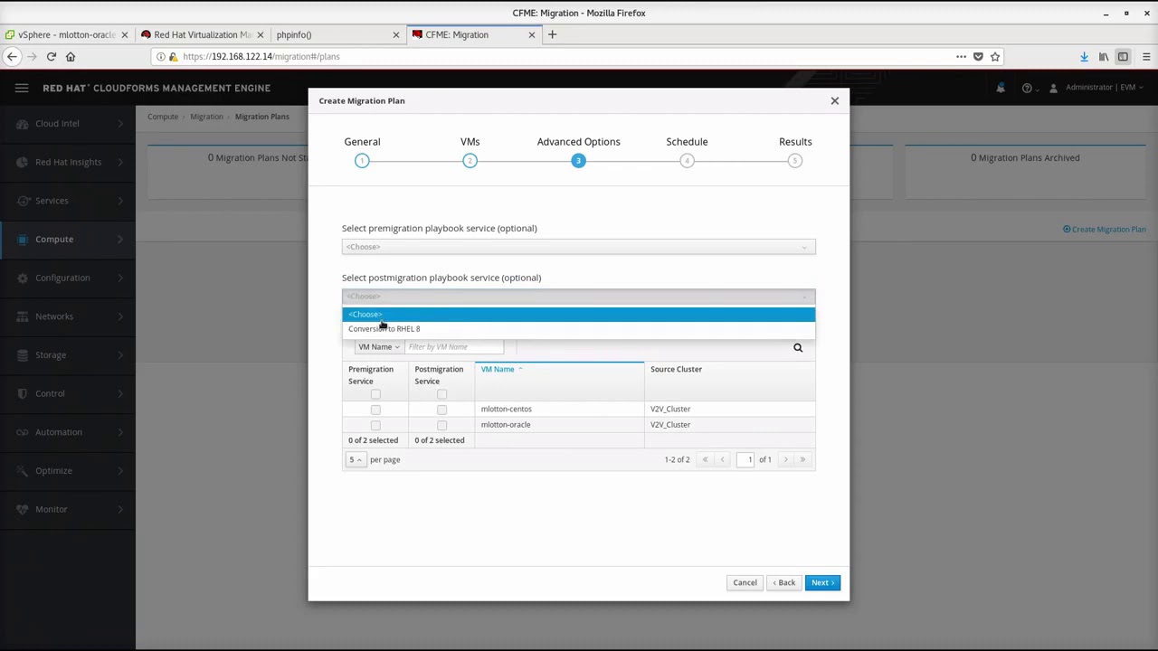Open the hamburger navigation menu icon
1158x651 pixels.
click(22, 88)
